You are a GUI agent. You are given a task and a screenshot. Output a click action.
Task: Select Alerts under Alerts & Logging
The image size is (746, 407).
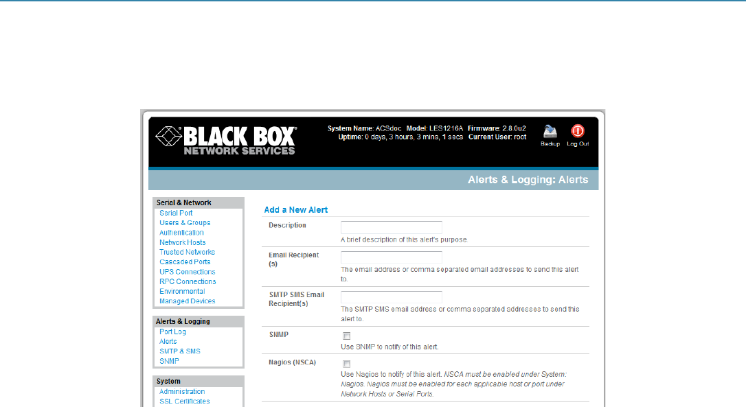click(x=168, y=341)
